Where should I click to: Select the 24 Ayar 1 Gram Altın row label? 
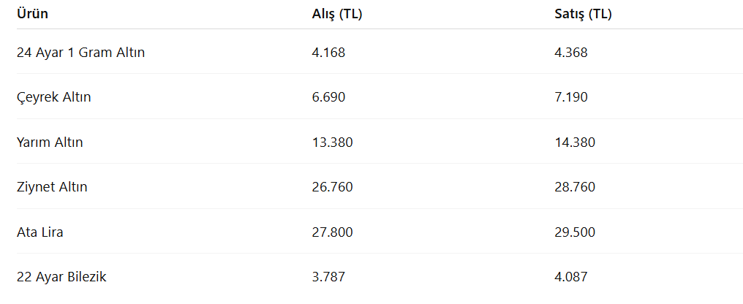tap(80, 53)
